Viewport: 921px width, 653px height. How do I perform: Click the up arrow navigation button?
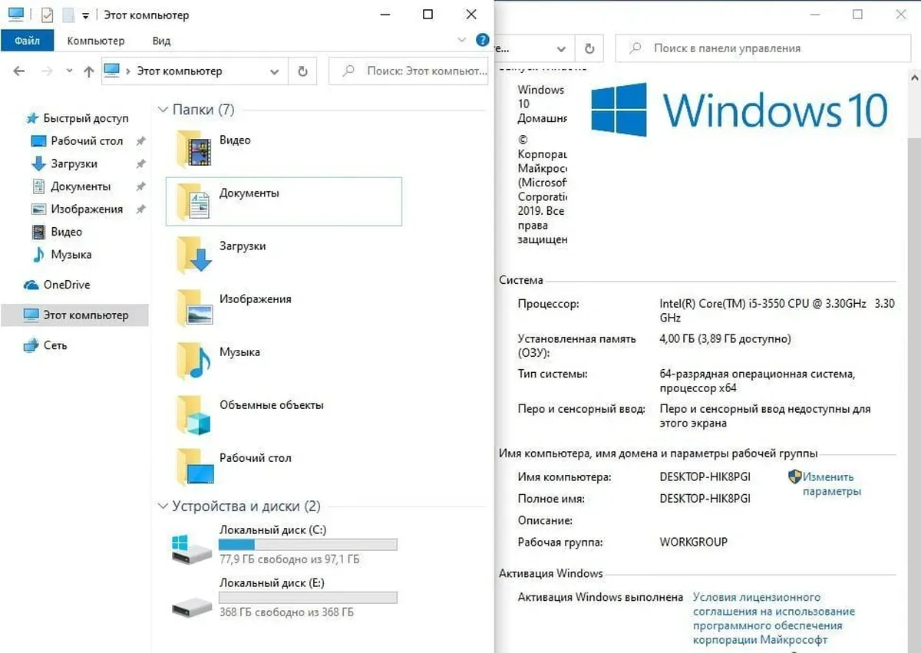pos(88,71)
